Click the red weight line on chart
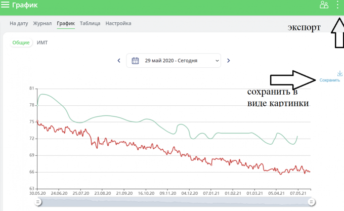344x211 pixels. tap(152, 146)
